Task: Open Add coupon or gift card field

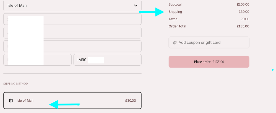Action: [x=209, y=42]
